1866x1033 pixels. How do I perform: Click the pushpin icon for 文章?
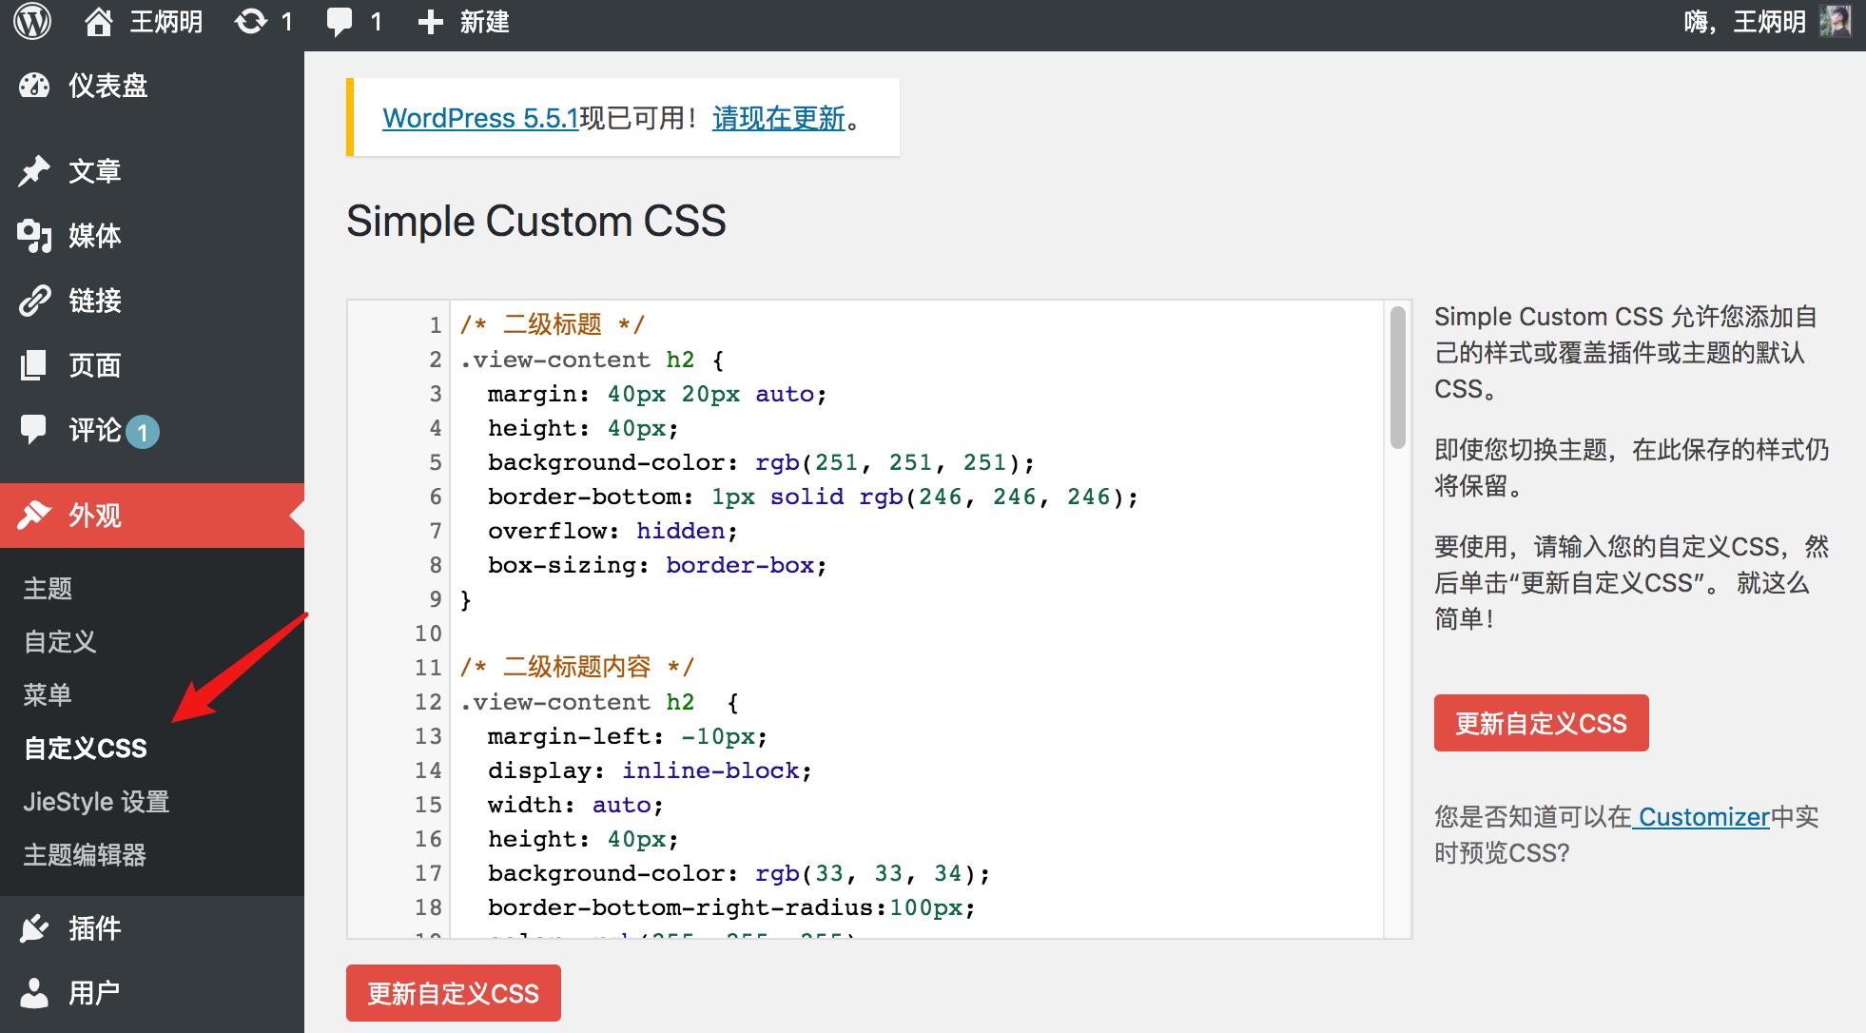click(34, 171)
